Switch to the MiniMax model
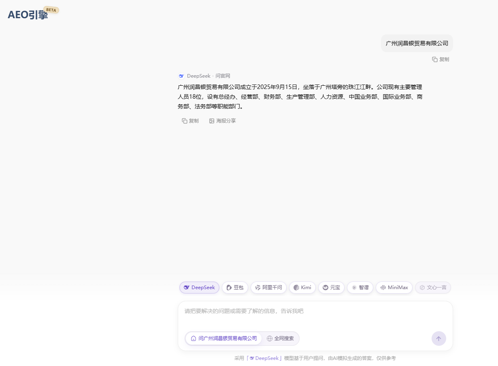The width and height of the screenshot is (498, 366). pyautogui.click(x=394, y=288)
